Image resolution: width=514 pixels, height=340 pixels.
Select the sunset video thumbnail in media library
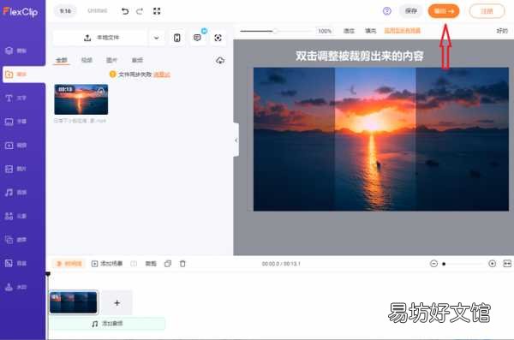(x=81, y=99)
